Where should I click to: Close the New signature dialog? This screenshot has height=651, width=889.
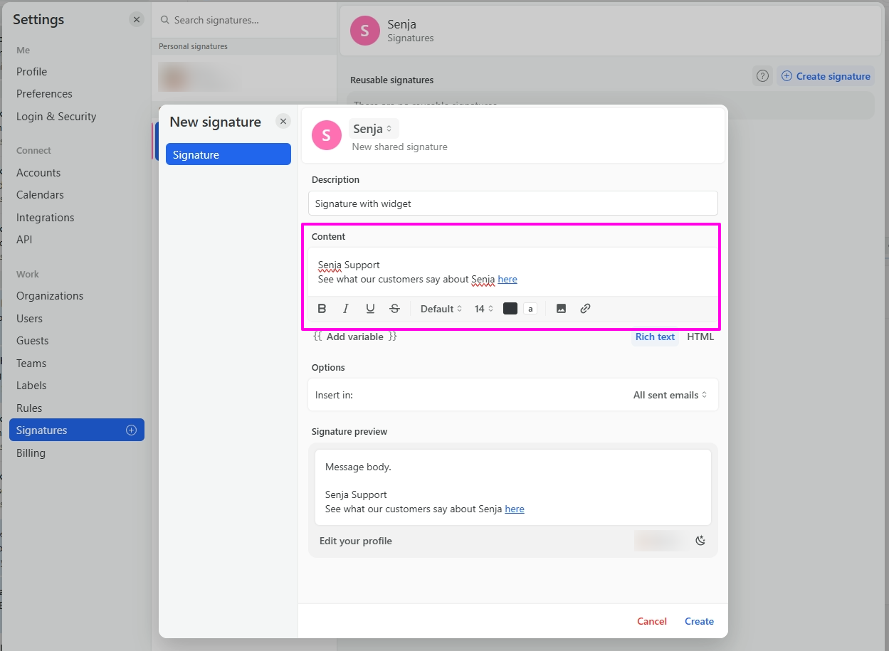coord(283,122)
